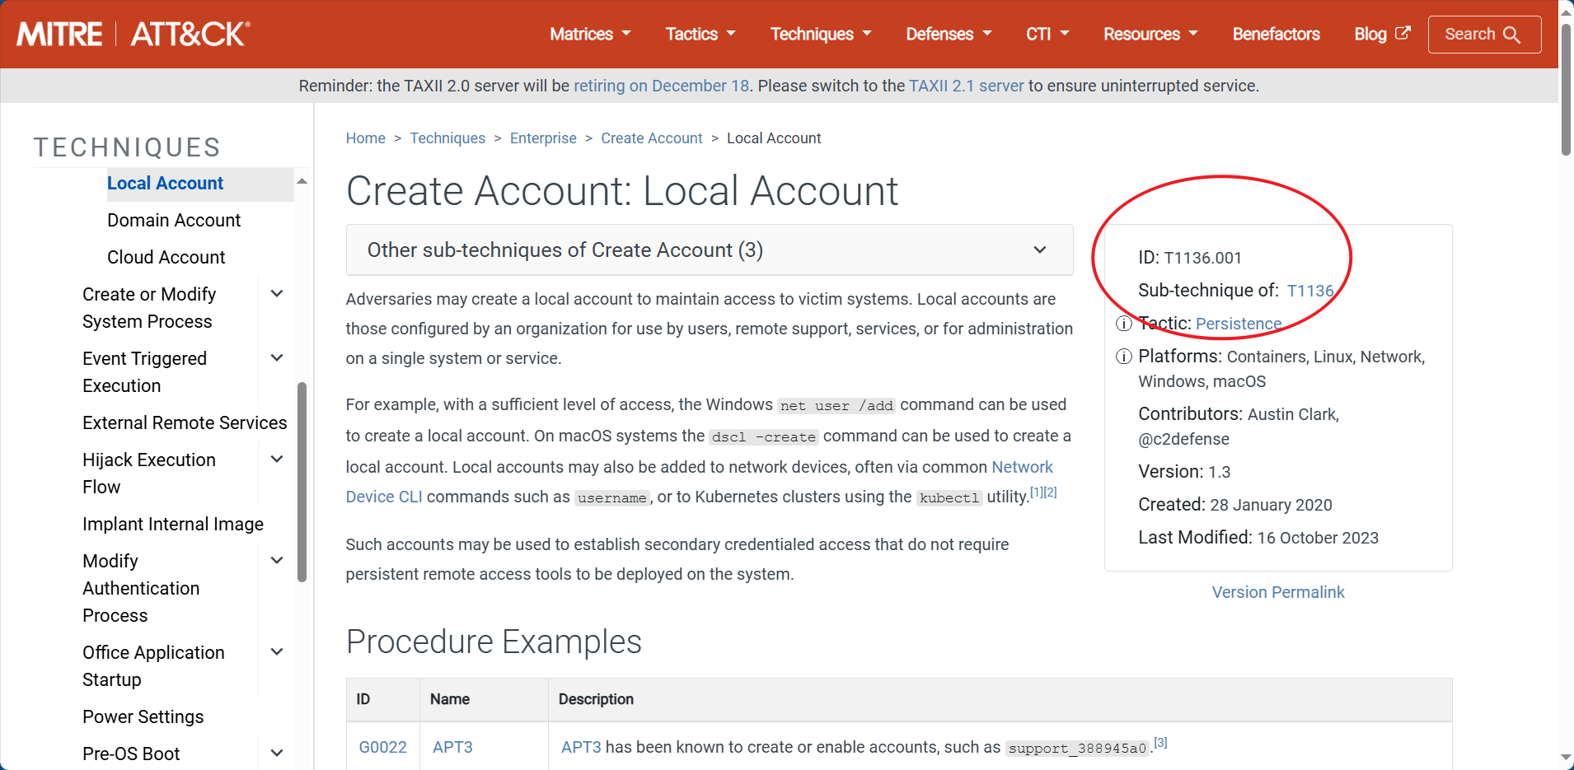Click the MITRE ATT&CK logo
The image size is (1574, 770).
(x=134, y=34)
